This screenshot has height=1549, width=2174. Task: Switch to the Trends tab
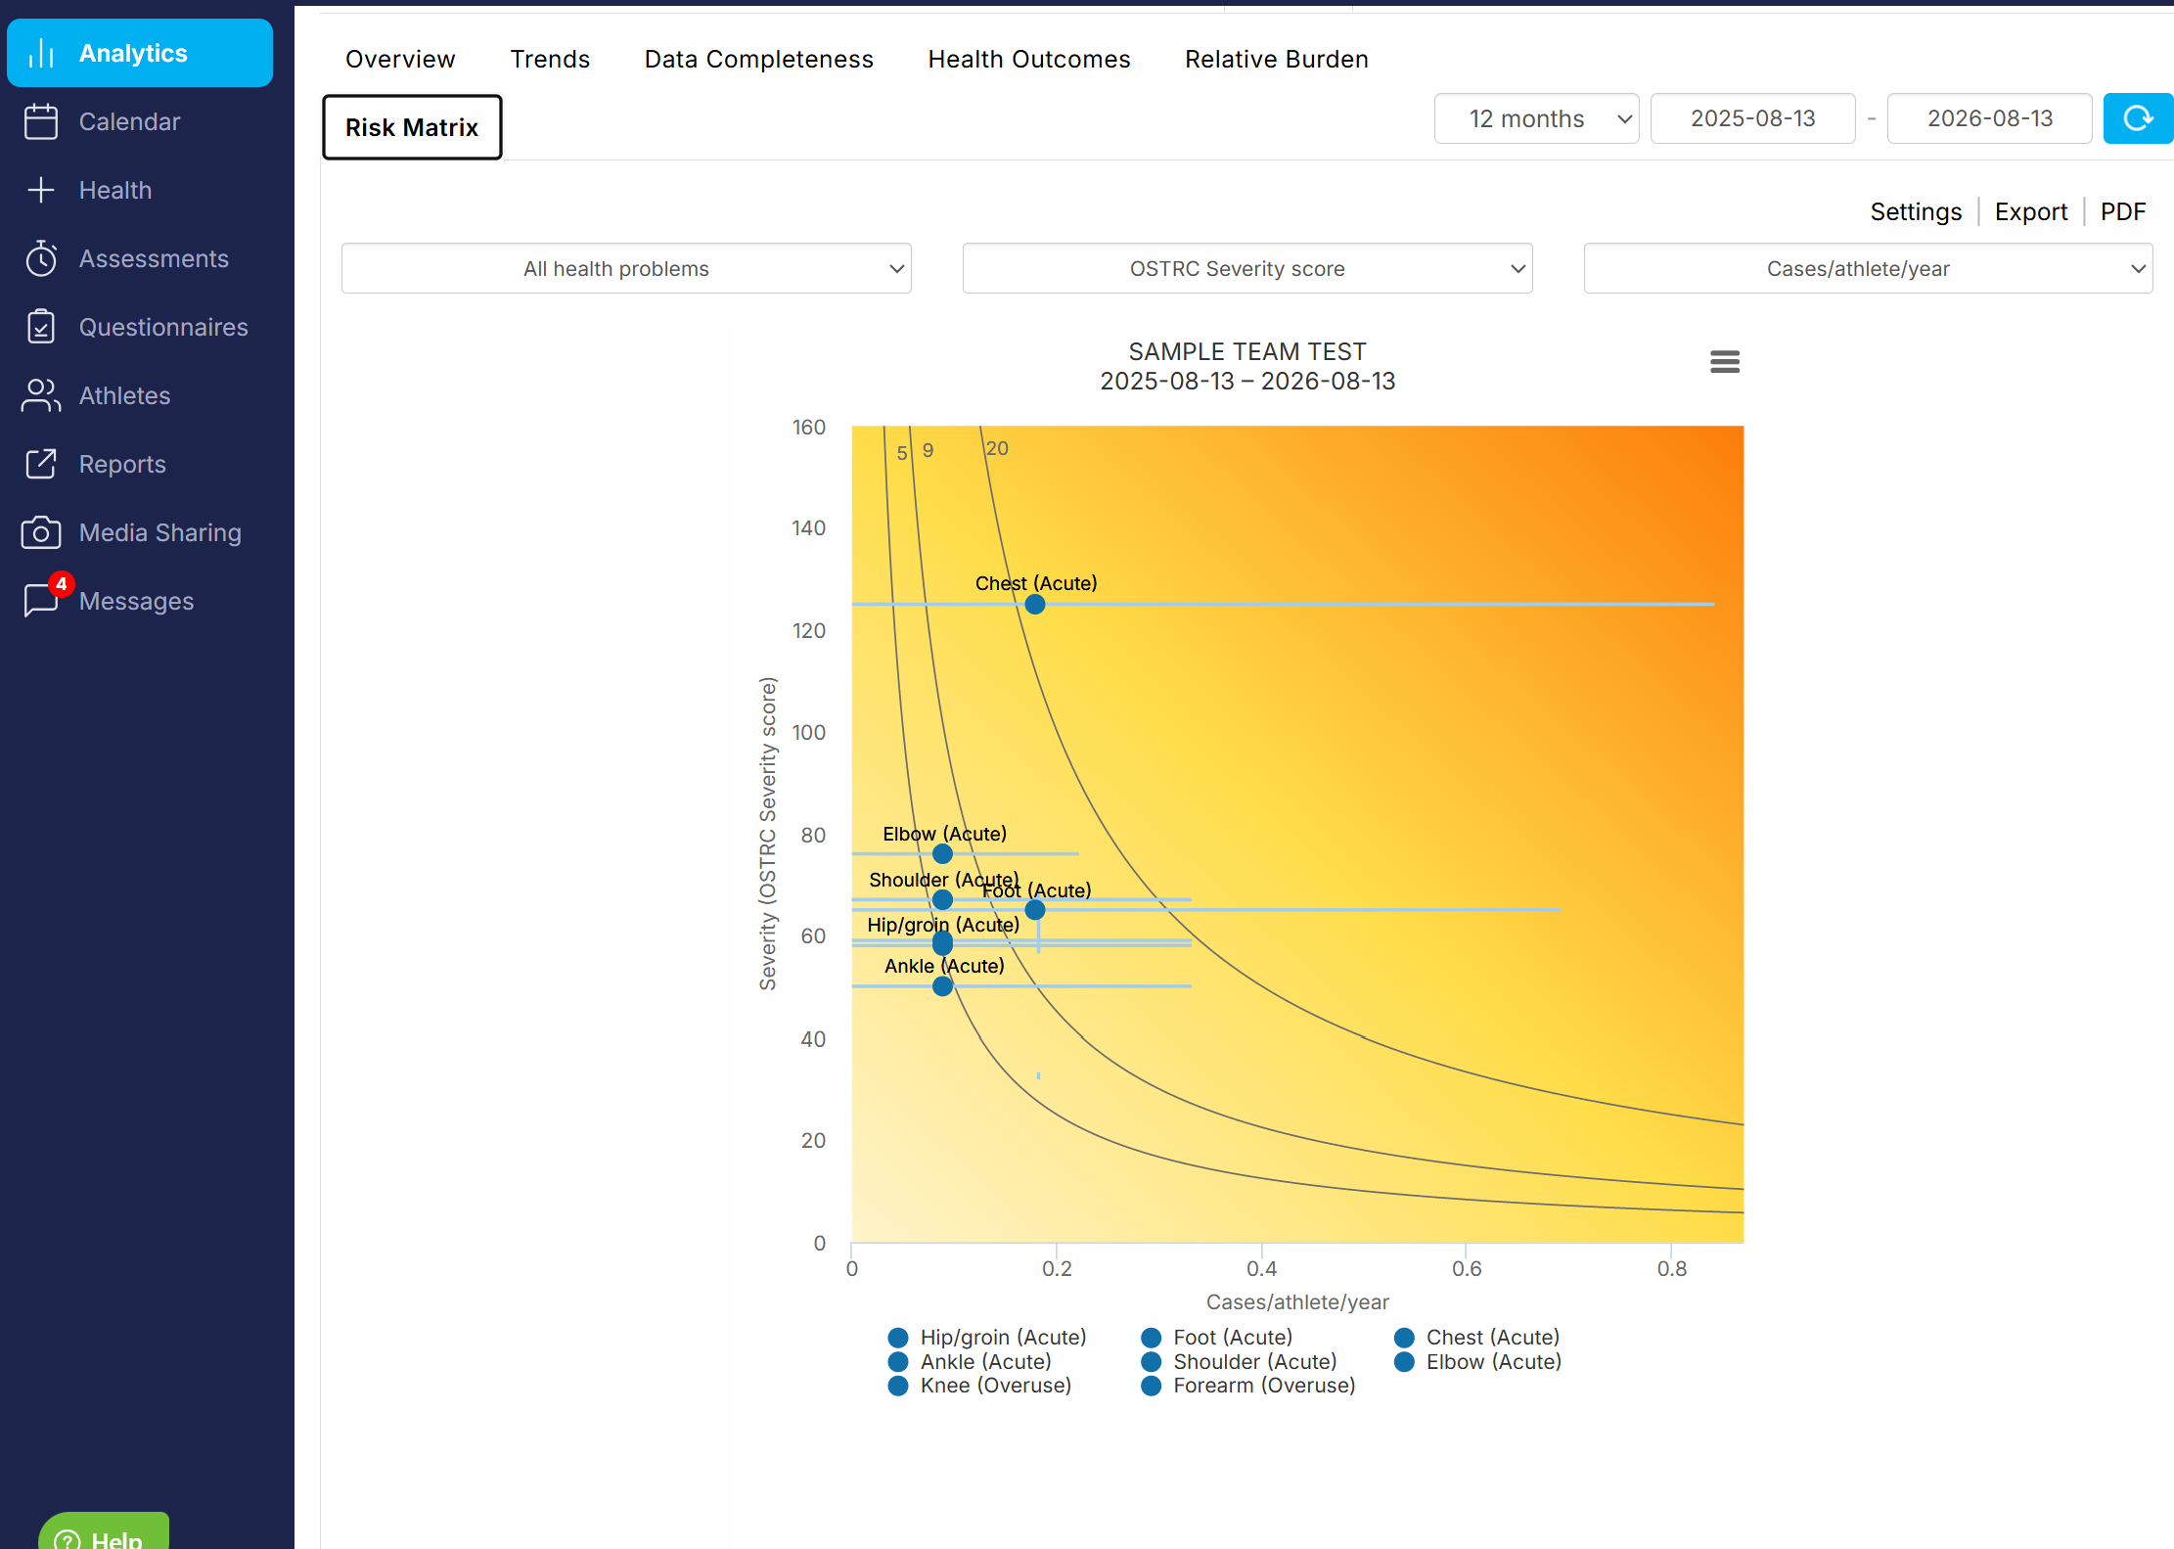point(550,60)
